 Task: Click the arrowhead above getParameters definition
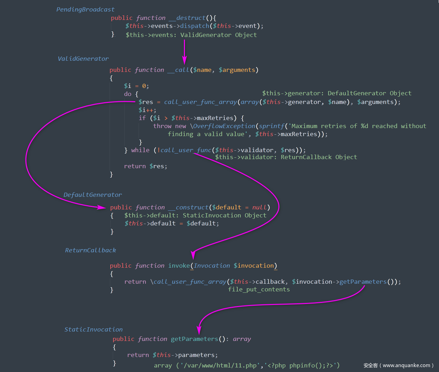199,329
